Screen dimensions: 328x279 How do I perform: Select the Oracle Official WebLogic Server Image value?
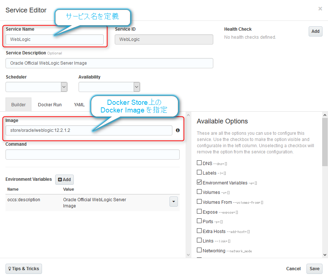point(95,203)
